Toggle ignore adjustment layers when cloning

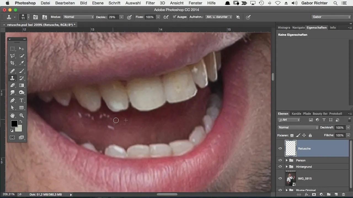point(238,17)
